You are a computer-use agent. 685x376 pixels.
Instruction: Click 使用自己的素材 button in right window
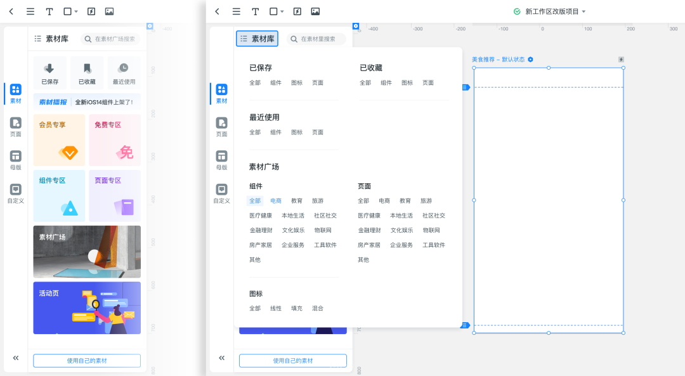(292, 361)
